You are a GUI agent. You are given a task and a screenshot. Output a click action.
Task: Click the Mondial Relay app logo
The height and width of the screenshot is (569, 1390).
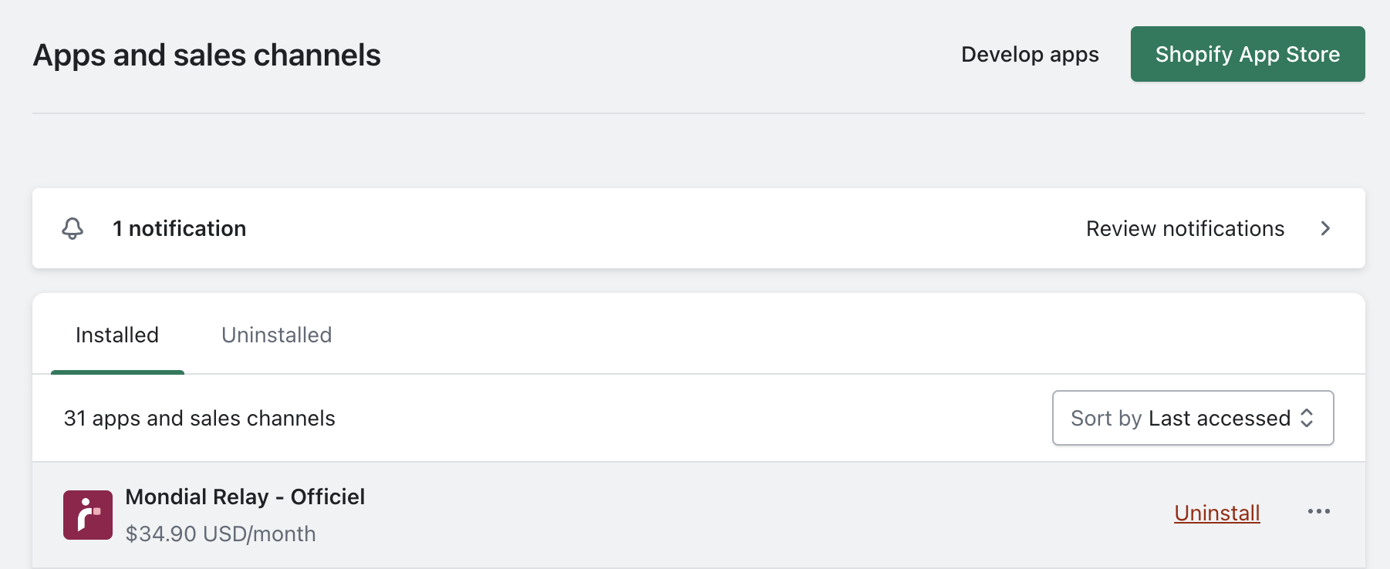[x=88, y=515]
